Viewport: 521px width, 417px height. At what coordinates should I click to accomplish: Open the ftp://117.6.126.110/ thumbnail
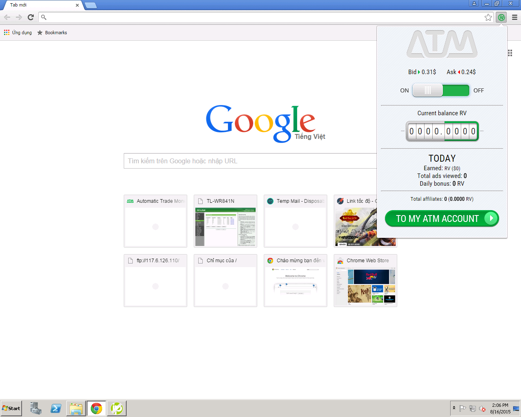[x=155, y=281]
